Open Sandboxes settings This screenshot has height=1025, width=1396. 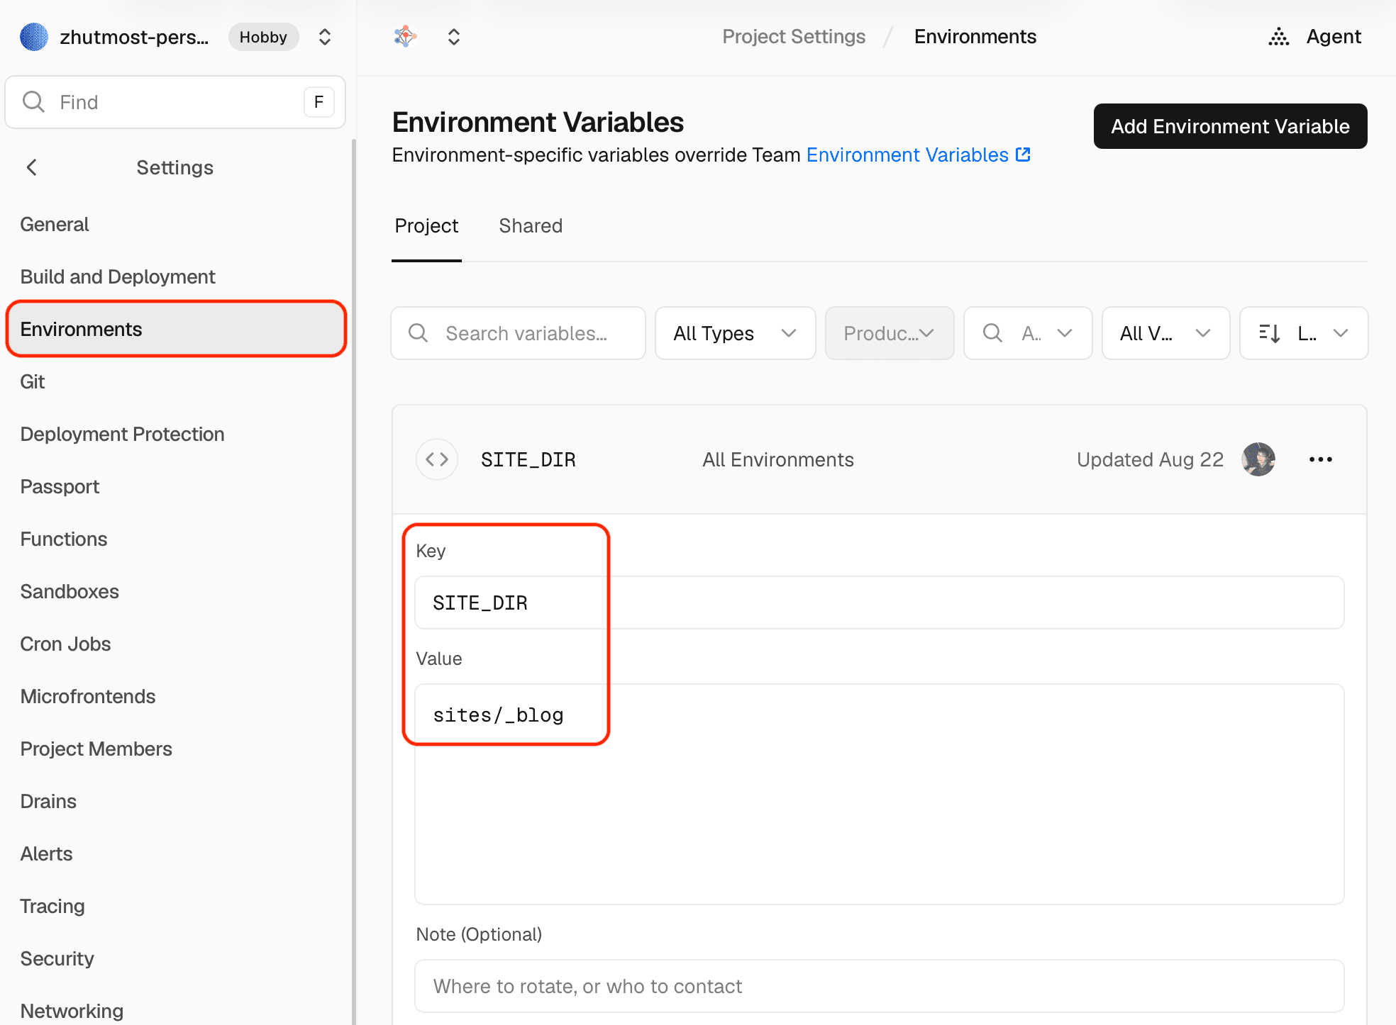pyautogui.click(x=70, y=591)
